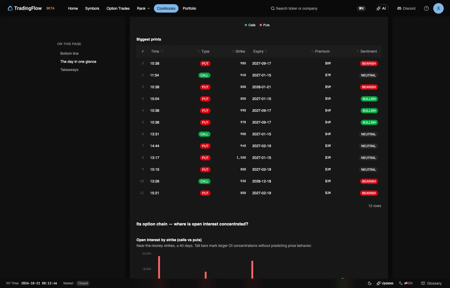Sort table by Type column
This screenshot has height=288, width=450.
(204, 51)
